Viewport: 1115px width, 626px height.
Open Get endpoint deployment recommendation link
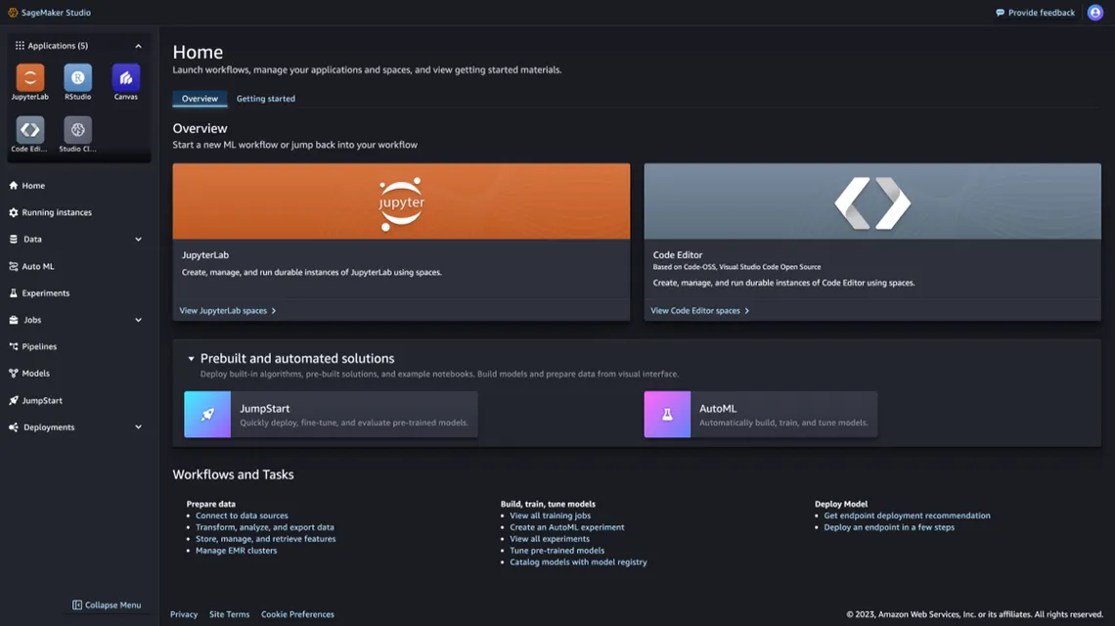point(907,515)
